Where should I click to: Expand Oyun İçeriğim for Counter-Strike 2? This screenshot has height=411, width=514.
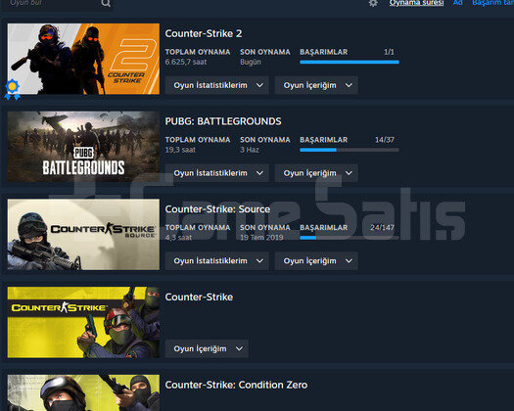coord(316,85)
